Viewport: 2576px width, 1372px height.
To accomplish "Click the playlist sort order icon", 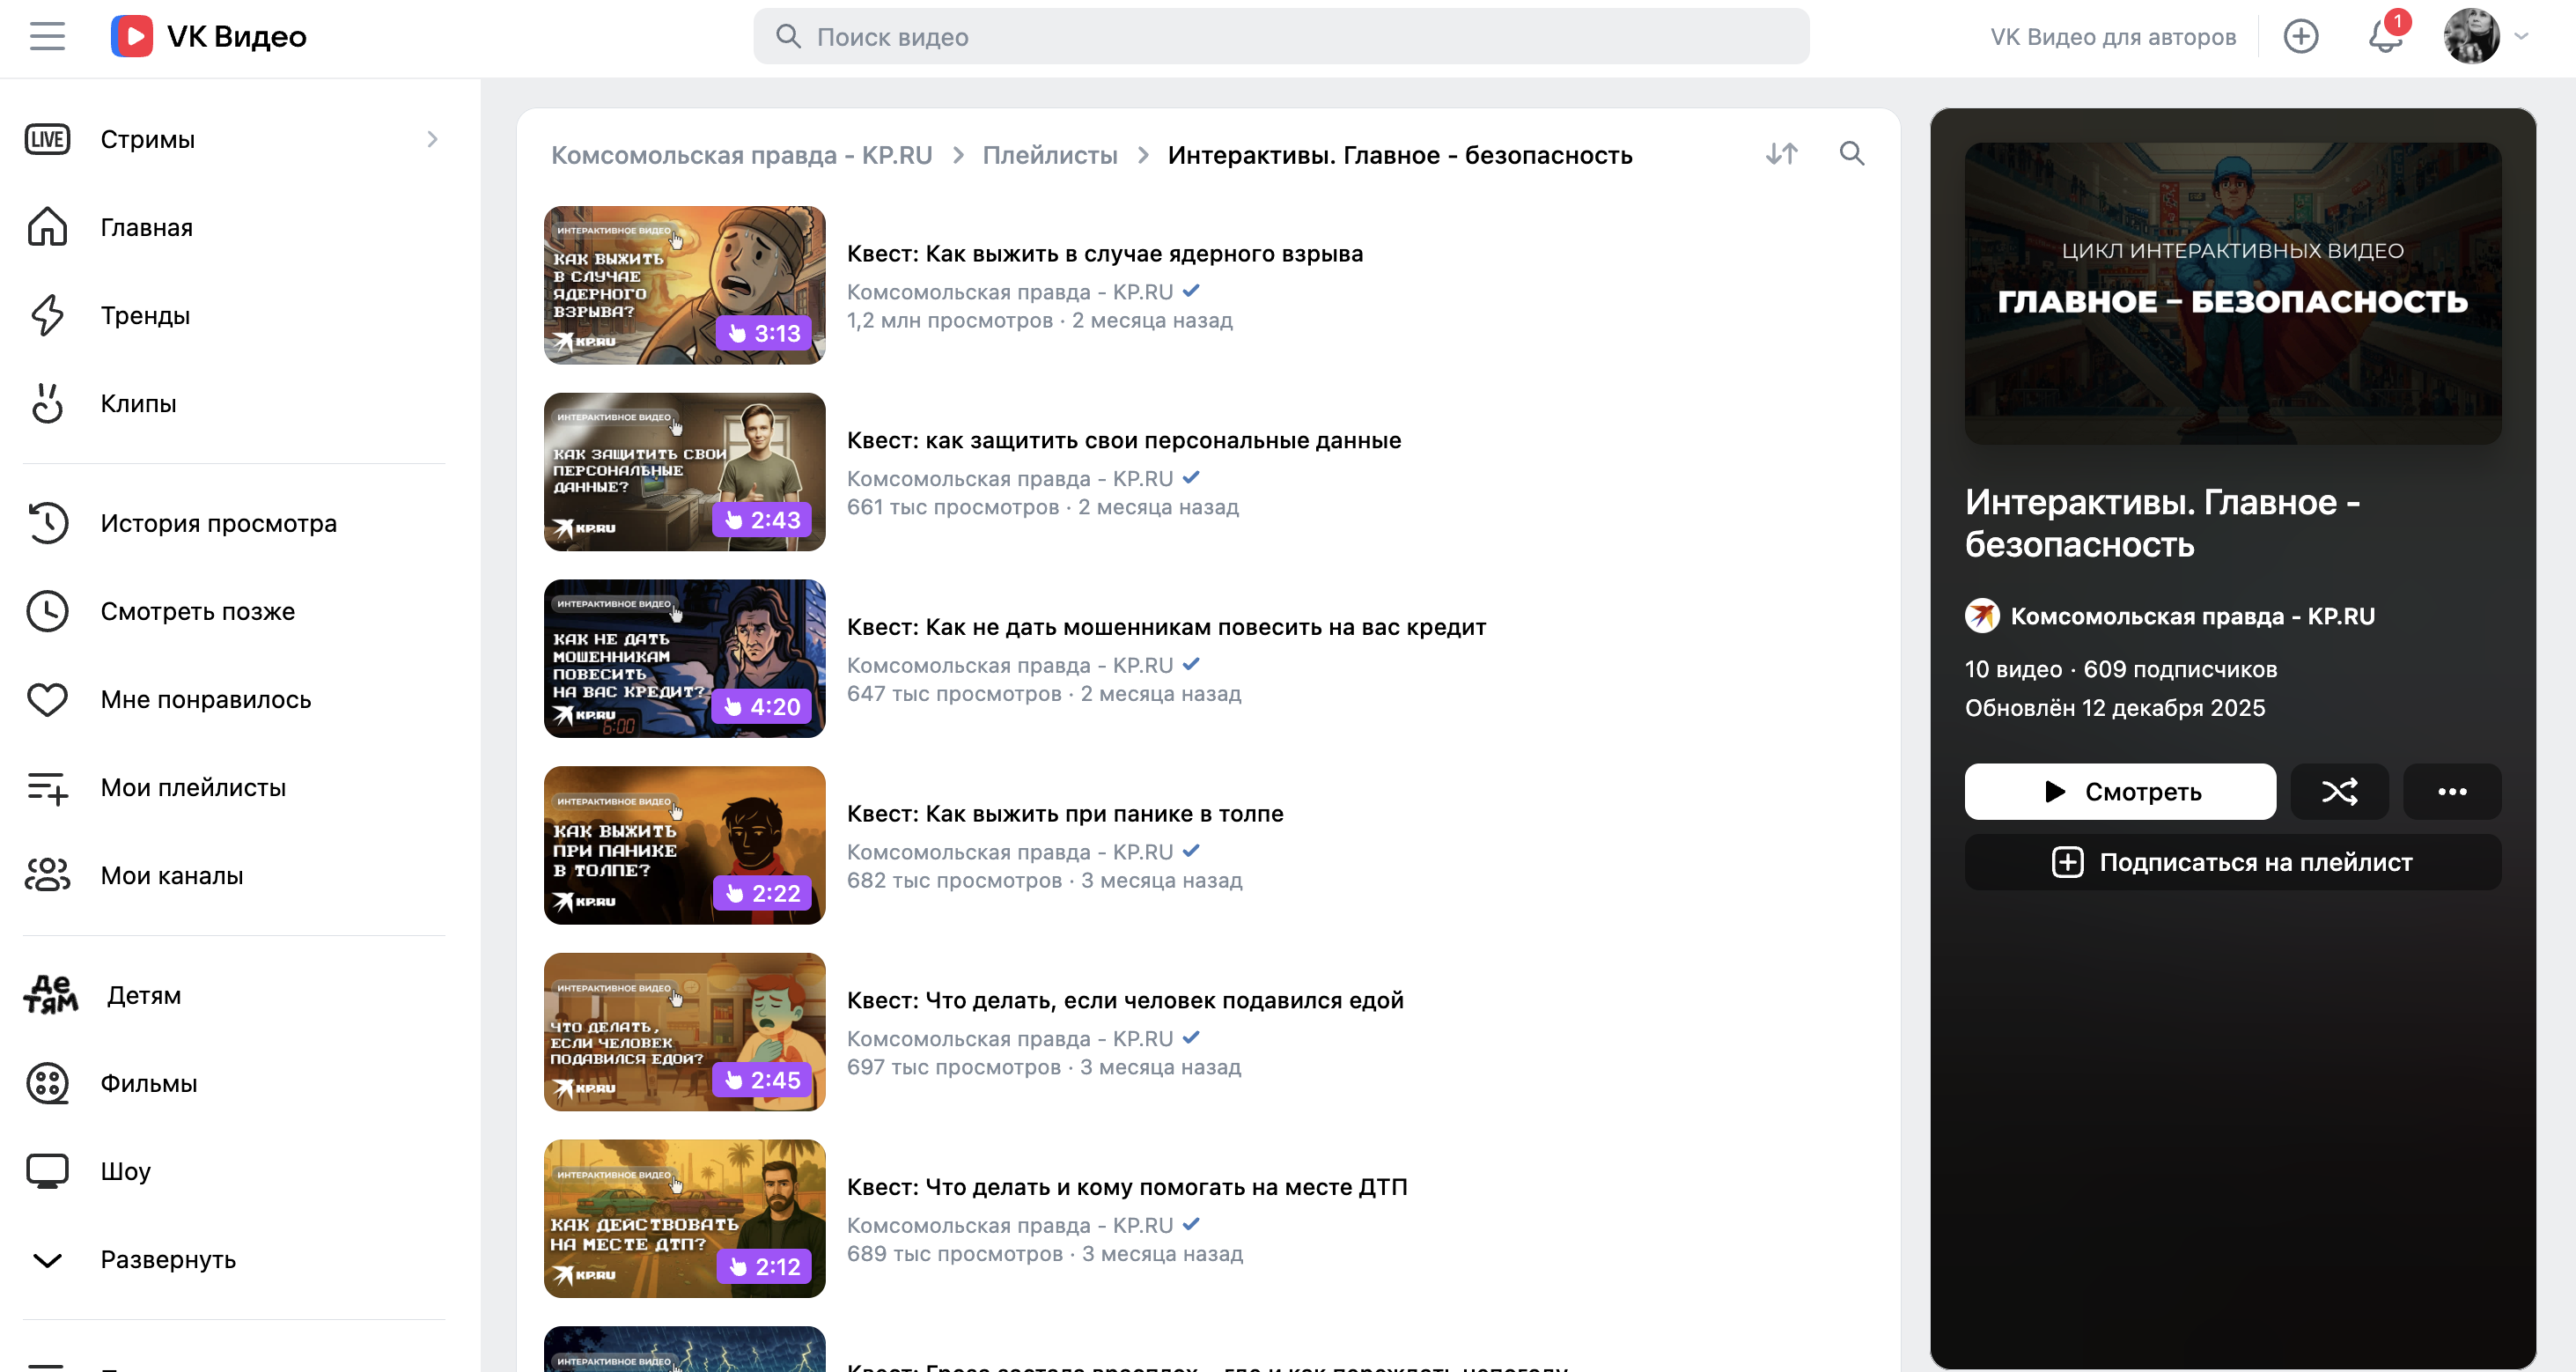I will (1781, 154).
